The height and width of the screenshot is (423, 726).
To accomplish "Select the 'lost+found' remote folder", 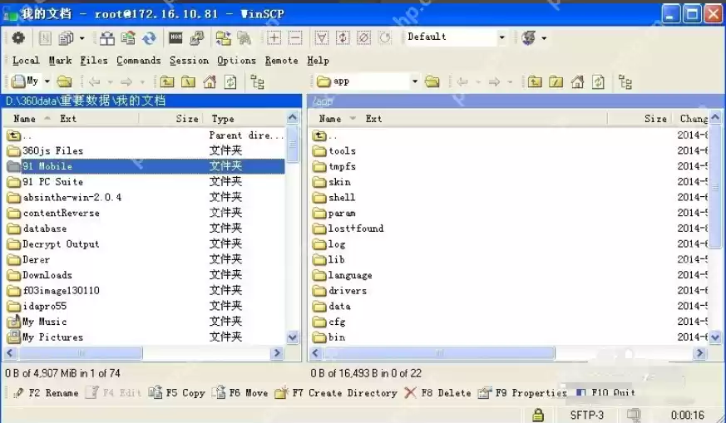I will click(x=355, y=229).
